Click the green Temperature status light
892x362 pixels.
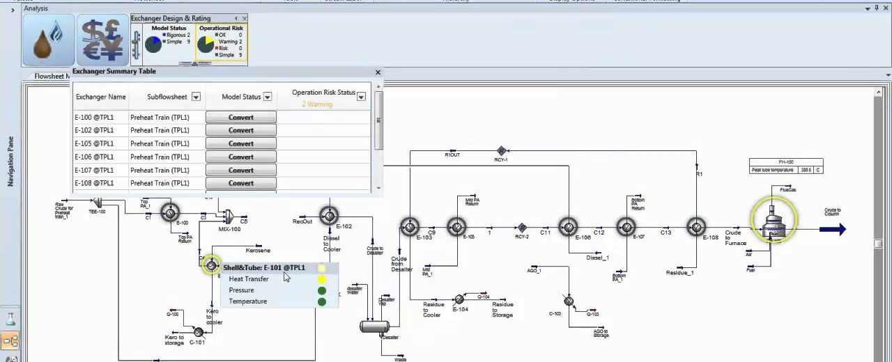322,301
